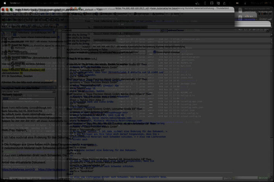Open the (General) object dropdown in VBA editor
274x182 pixels.
pyautogui.click(x=113, y=31)
